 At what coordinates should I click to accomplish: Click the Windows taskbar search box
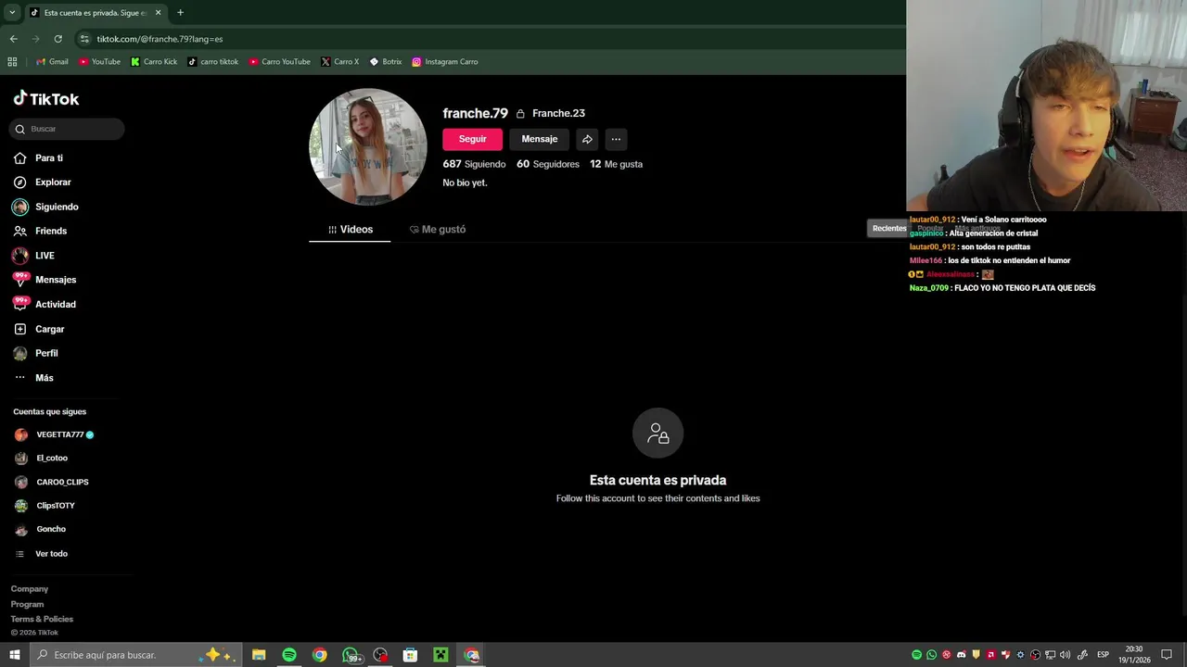[x=136, y=655]
